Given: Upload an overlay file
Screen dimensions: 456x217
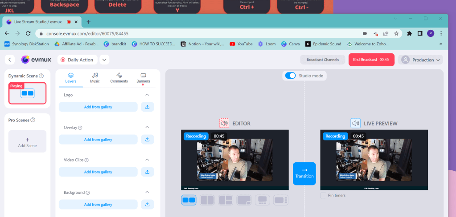Looking at the screenshot, I should click(x=148, y=140).
